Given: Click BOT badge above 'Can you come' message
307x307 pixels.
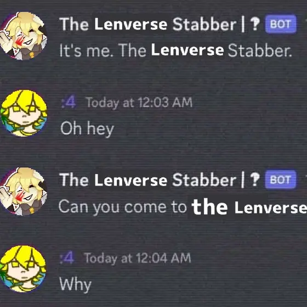Looking at the screenshot, I should pos(280,180).
